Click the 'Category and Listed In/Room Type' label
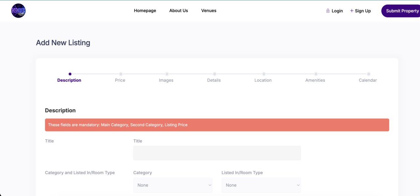The width and height of the screenshot is (420, 196). click(80, 173)
